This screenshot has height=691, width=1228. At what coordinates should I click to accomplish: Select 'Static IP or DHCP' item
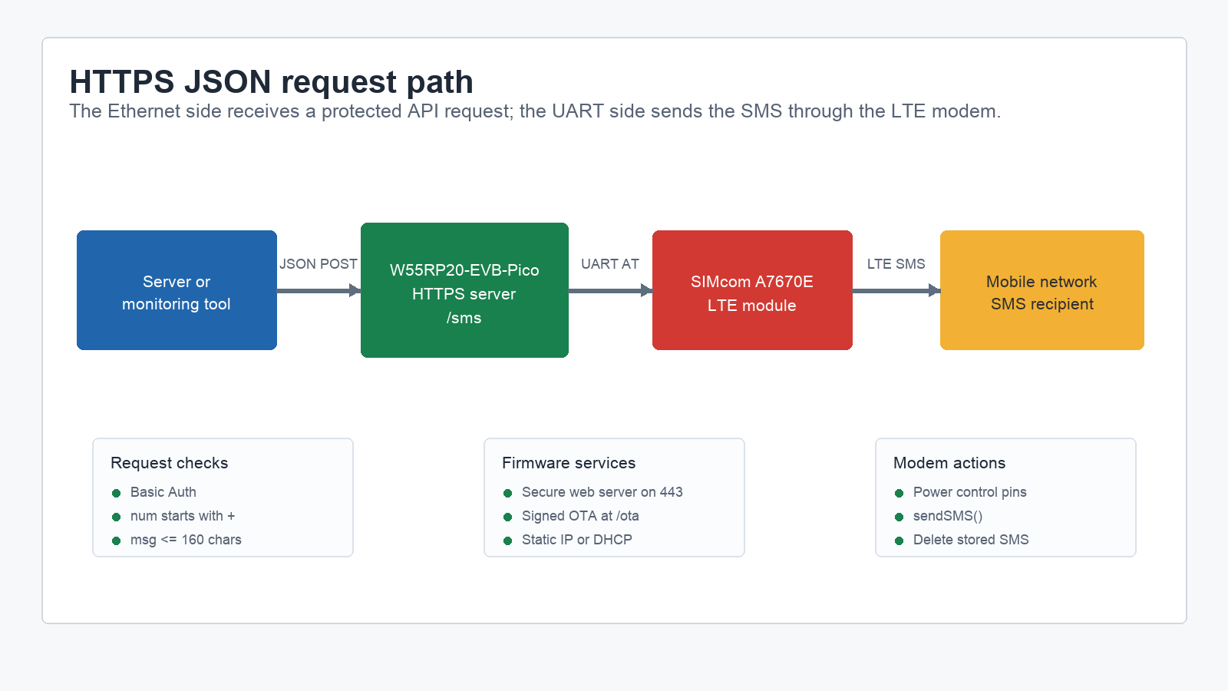pyautogui.click(x=577, y=540)
